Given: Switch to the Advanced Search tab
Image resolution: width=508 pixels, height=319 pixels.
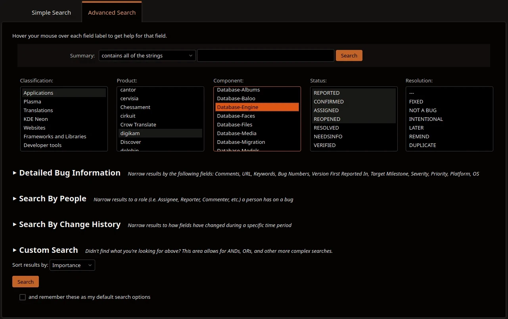Looking at the screenshot, I should point(111,12).
